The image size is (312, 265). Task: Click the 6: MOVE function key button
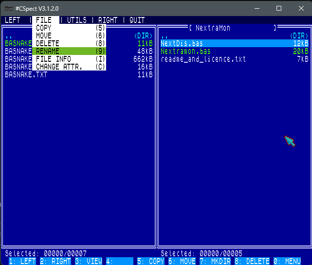[x=182, y=261]
